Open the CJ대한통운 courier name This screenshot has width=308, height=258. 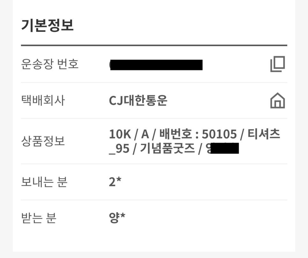138,100
